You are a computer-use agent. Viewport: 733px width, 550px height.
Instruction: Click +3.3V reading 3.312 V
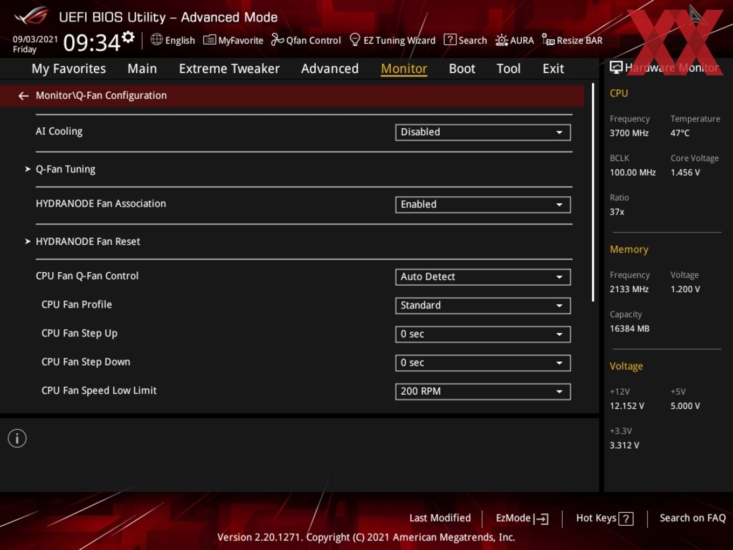click(x=624, y=445)
